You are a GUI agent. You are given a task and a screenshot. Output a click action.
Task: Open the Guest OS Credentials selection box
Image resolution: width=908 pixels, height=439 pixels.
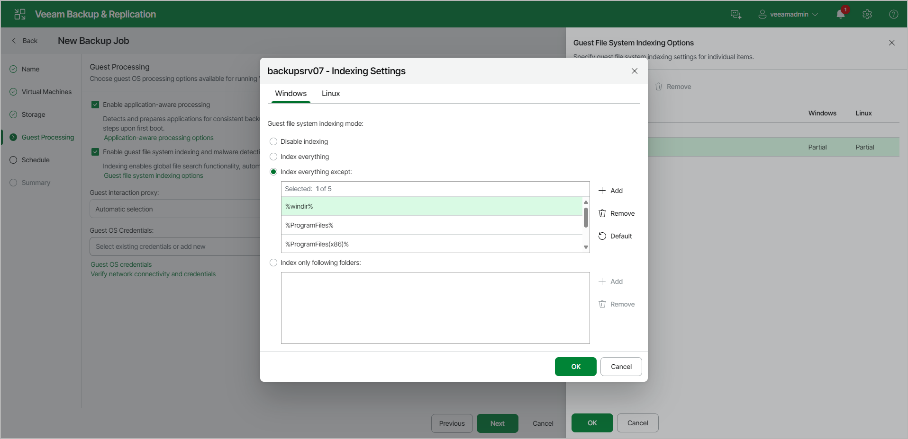pyautogui.click(x=175, y=246)
